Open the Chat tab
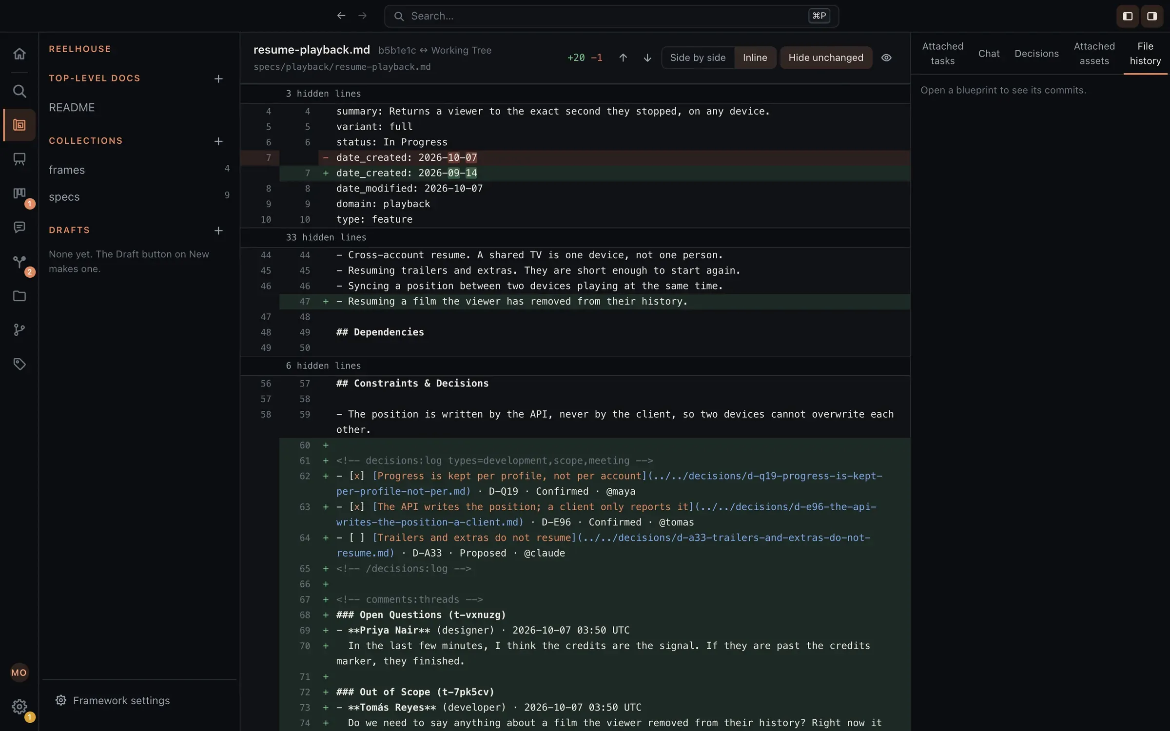The width and height of the screenshot is (1170, 731). [x=989, y=54]
